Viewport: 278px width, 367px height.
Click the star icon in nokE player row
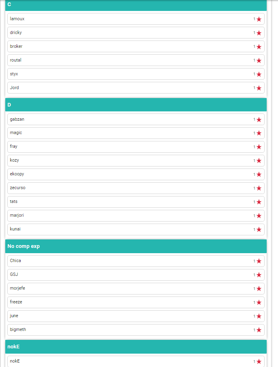click(x=259, y=362)
